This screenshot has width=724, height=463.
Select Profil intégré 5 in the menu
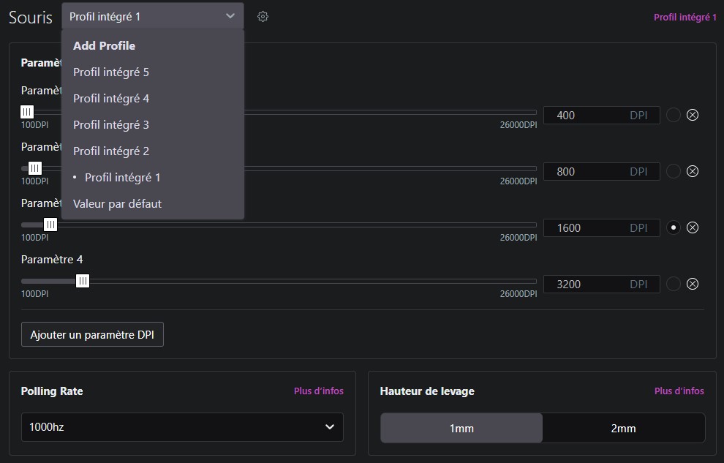[x=111, y=72]
